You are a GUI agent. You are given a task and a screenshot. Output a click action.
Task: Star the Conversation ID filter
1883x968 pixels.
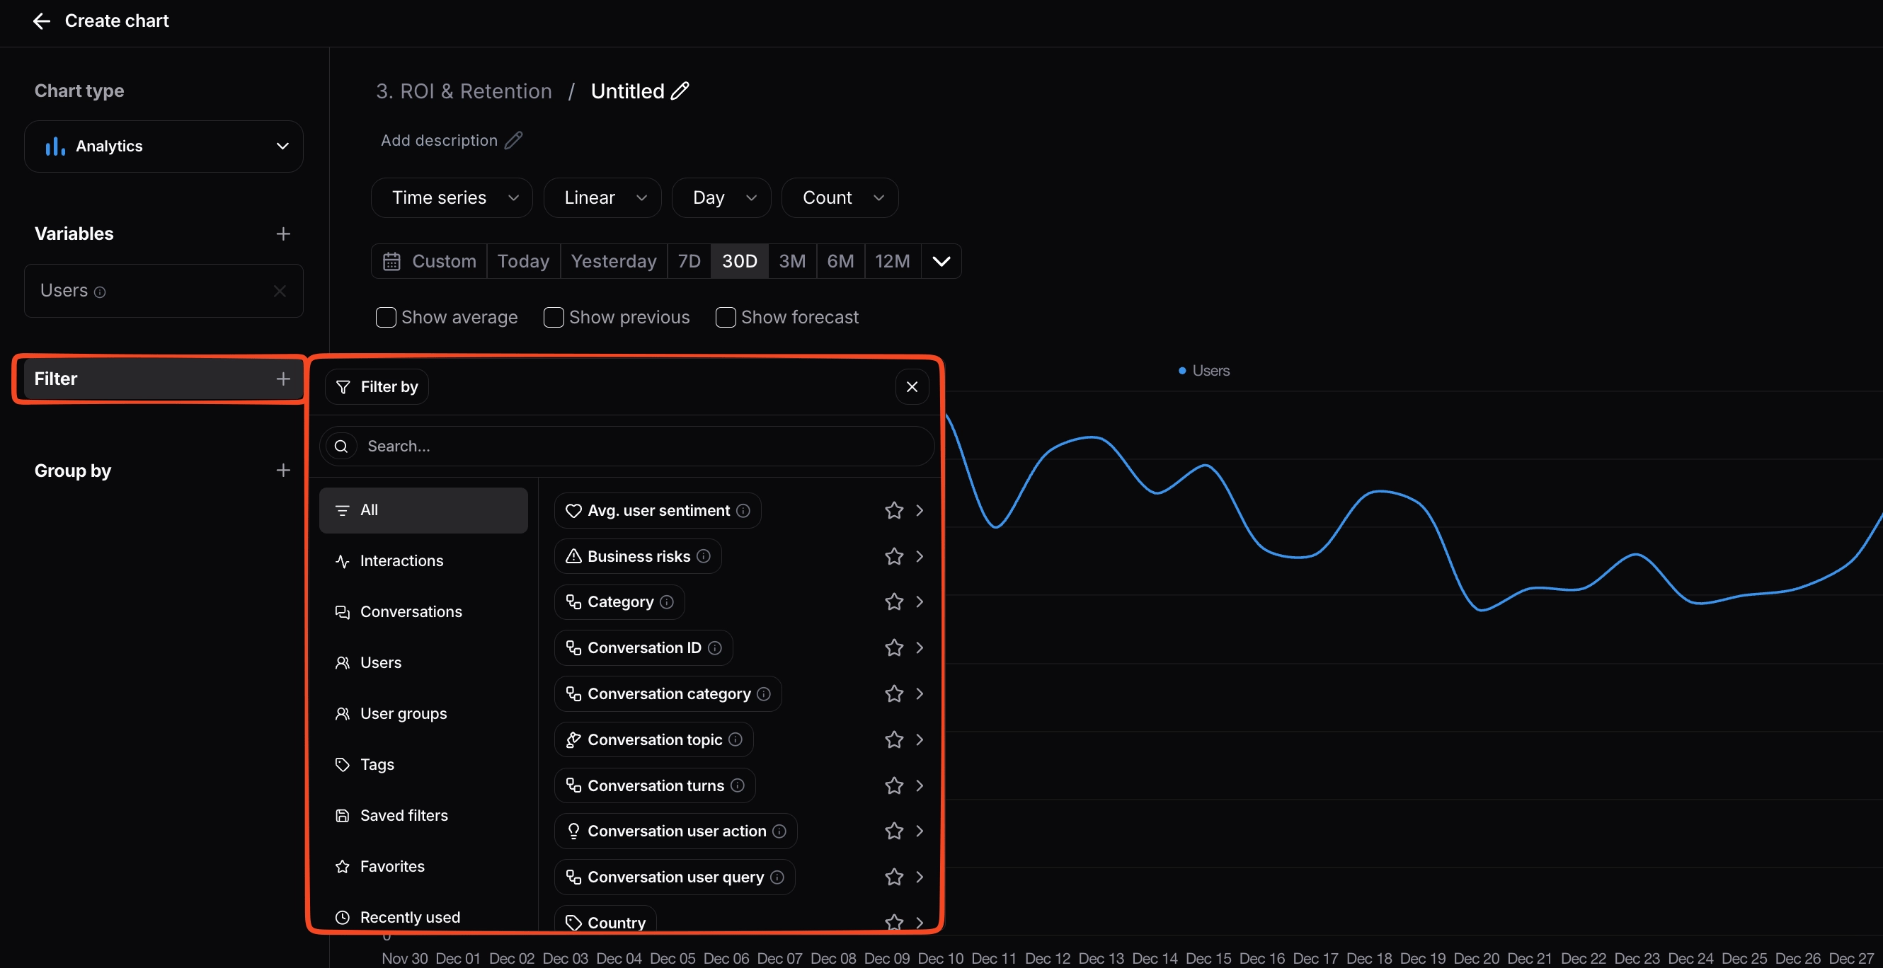point(893,648)
